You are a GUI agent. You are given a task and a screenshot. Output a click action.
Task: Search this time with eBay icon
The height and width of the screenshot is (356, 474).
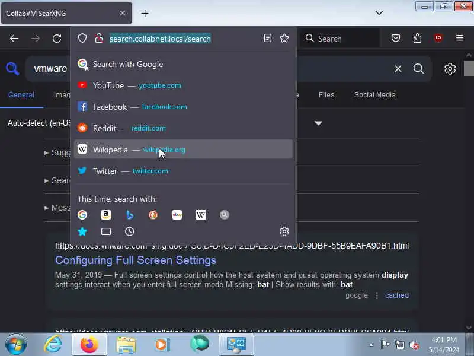pyautogui.click(x=177, y=215)
